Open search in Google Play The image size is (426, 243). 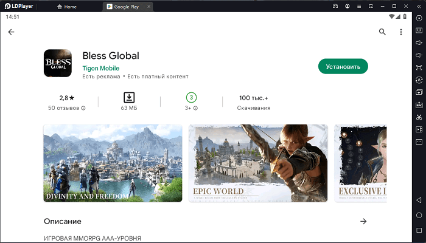point(382,32)
